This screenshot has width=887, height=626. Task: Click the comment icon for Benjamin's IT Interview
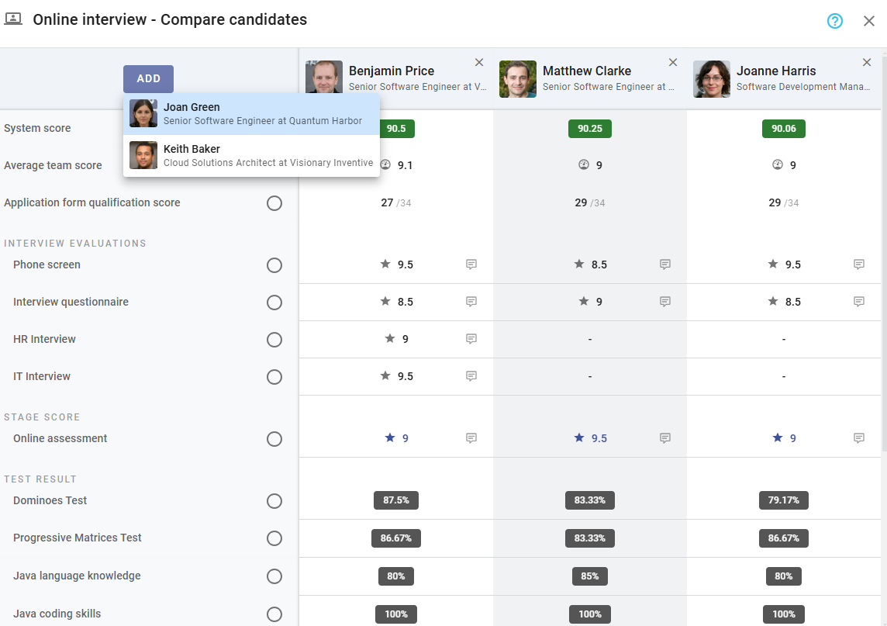(471, 376)
